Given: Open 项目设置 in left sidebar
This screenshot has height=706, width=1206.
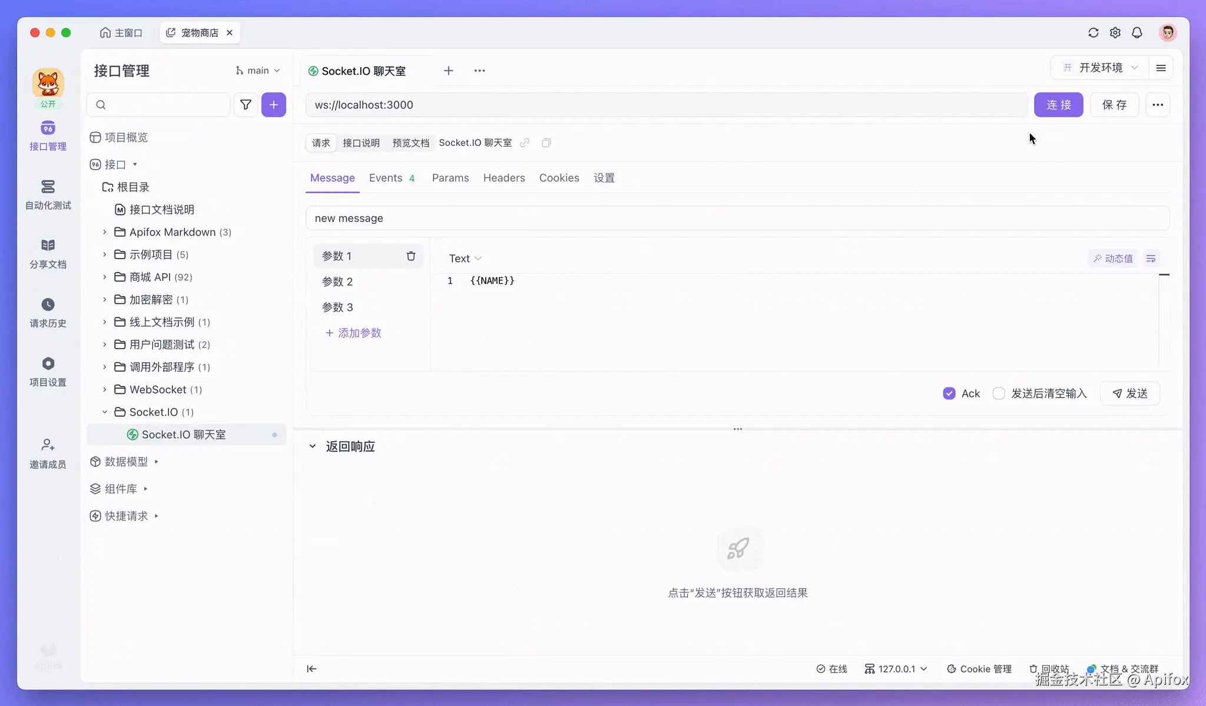Looking at the screenshot, I should pyautogui.click(x=48, y=372).
